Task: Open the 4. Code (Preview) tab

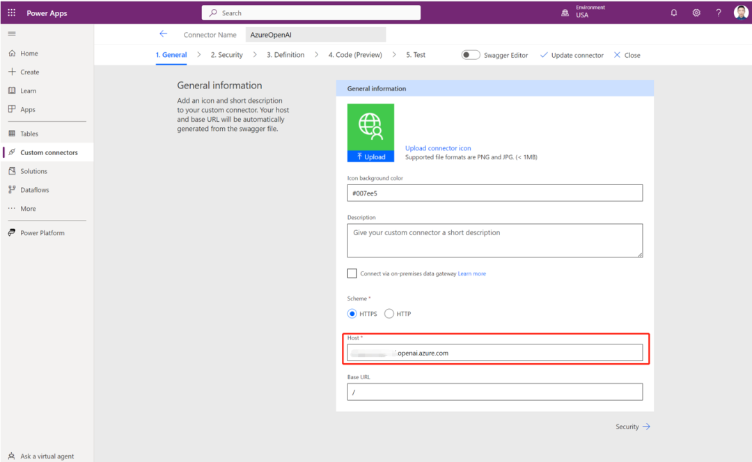Action: 355,55
